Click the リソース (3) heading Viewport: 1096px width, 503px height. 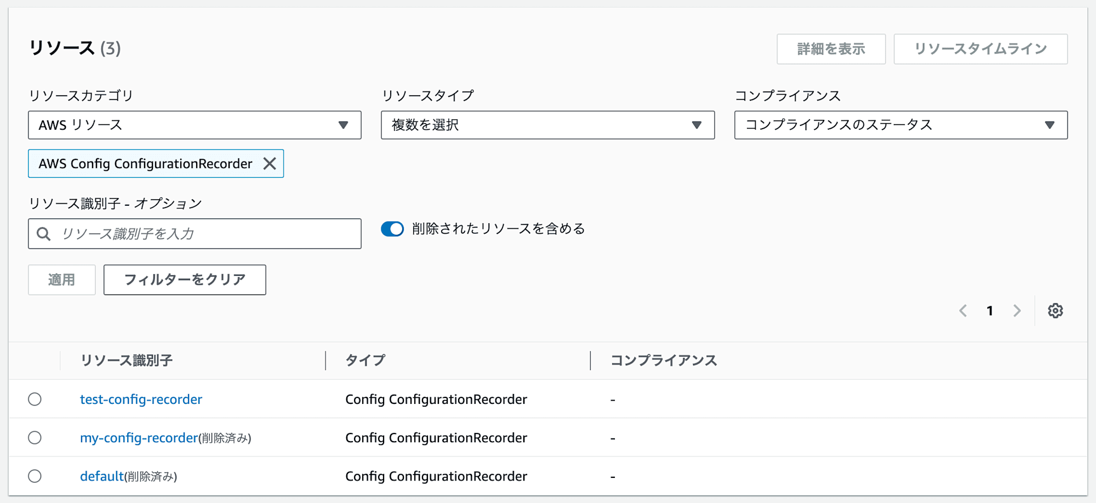click(x=75, y=48)
